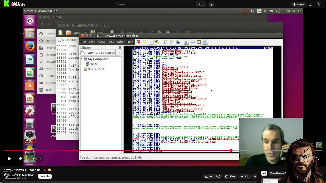Toggle the library sidebar view icon
The width and height of the screenshot is (326, 183).
point(186,42)
